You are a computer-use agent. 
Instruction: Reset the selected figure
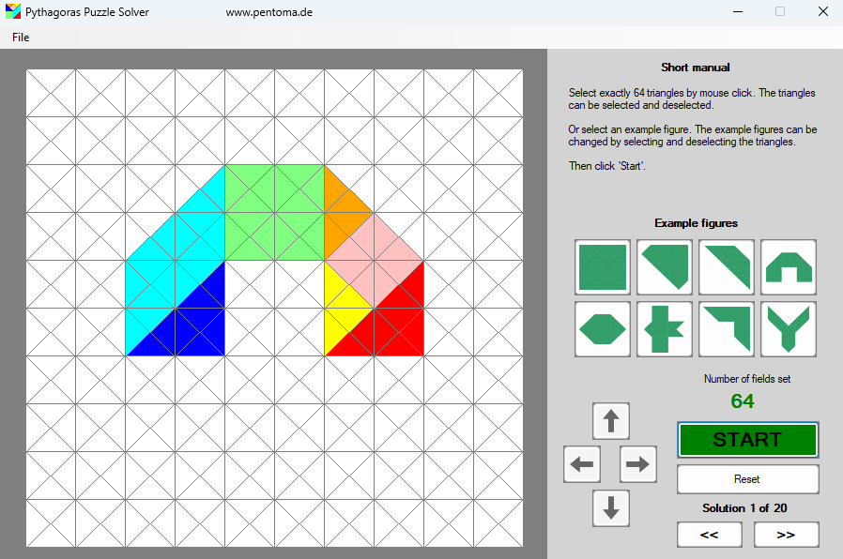pyautogui.click(x=747, y=478)
